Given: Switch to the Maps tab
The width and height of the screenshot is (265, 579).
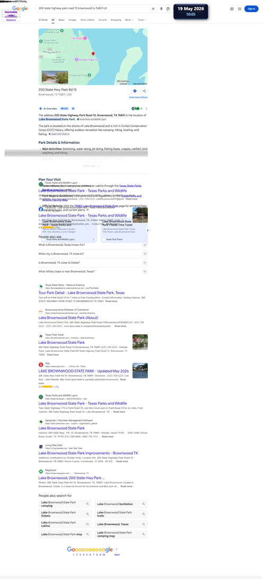Looking at the screenshot, I should point(61,20).
